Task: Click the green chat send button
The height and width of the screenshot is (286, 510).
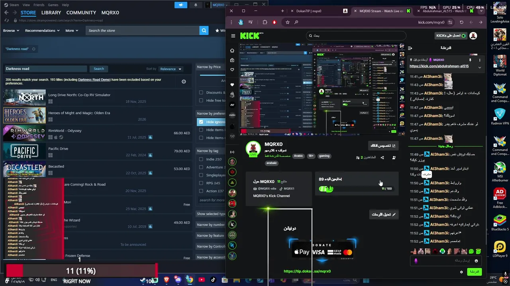Action: click(474, 272)
